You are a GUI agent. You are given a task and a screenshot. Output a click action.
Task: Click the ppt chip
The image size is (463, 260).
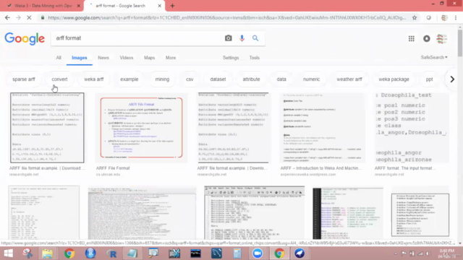coord(429,79)
